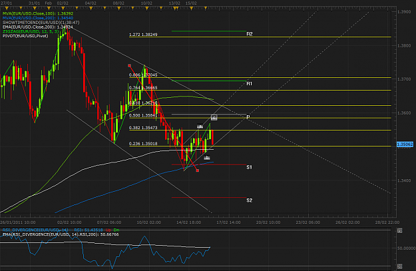The height and width of the screenshot is (271, 416).
Task: Select the 0.618 Fibonacci label 1.36210
Action: (x=143, y=103)
